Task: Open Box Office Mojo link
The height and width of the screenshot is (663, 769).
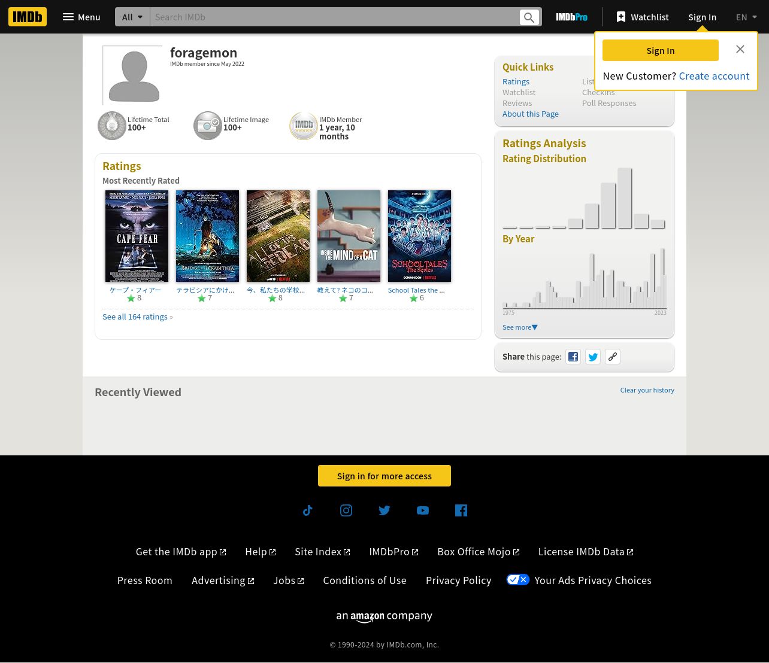Action: pyautogui.click(x=478, y=552)
